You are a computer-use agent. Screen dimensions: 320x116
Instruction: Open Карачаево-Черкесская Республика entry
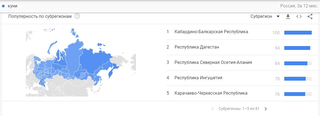coord(211,93)
